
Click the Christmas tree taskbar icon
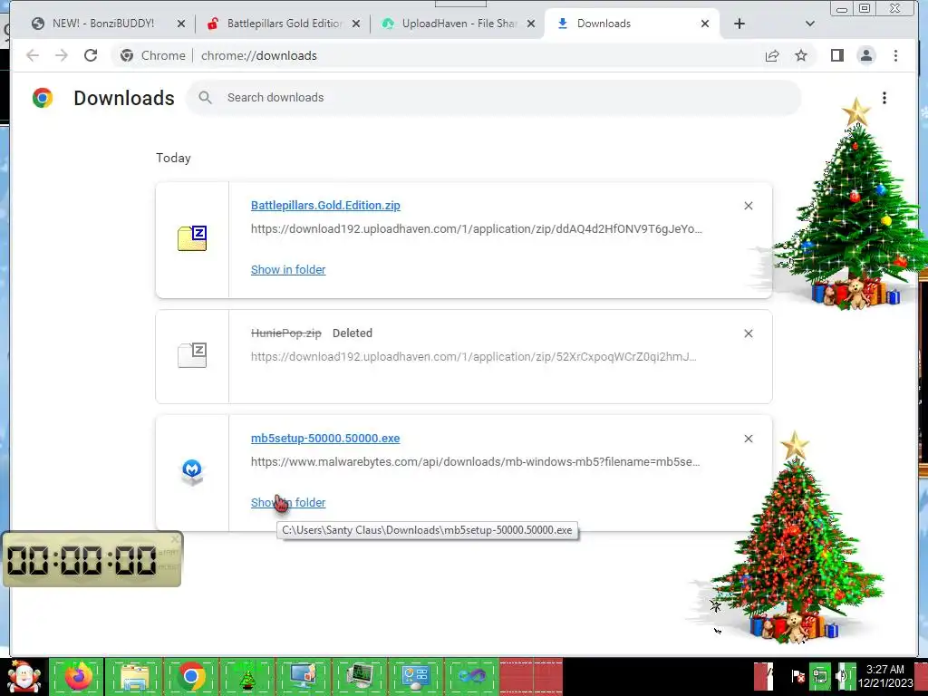tap(246, 676)
